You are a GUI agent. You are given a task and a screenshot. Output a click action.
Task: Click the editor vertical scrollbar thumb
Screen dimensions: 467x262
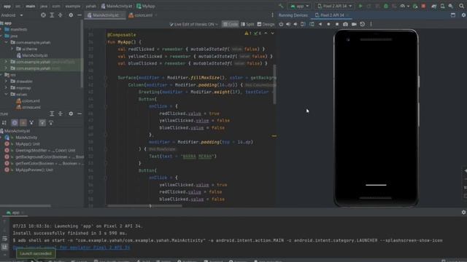274,84
